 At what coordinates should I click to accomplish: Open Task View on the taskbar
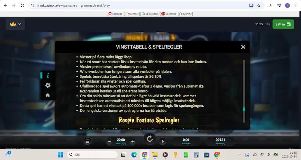123,155
